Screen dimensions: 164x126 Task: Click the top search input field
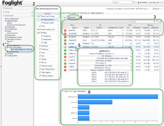122,2
